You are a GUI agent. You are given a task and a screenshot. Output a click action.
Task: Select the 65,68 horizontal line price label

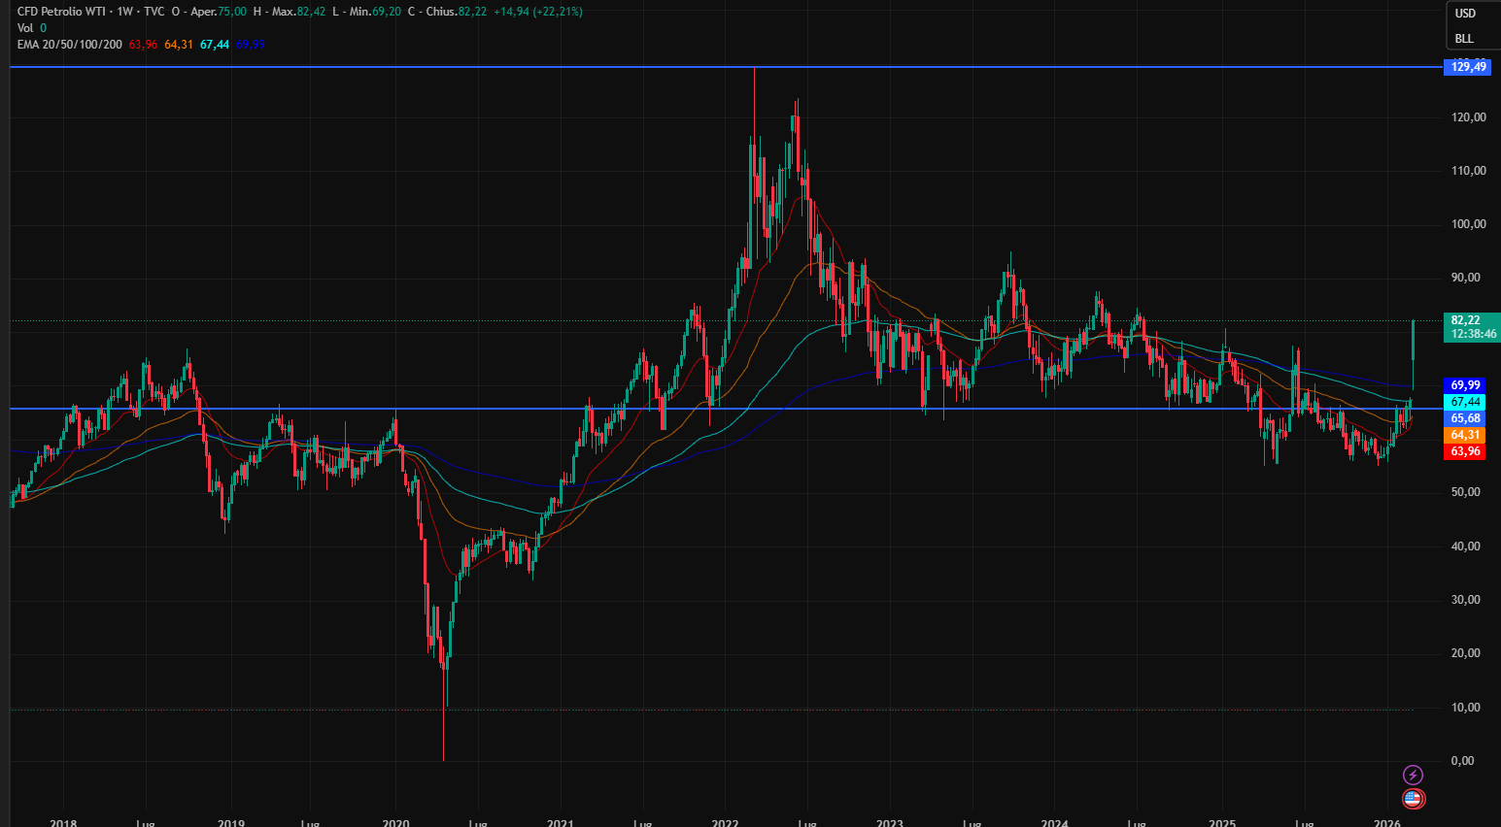(1465, 418)
